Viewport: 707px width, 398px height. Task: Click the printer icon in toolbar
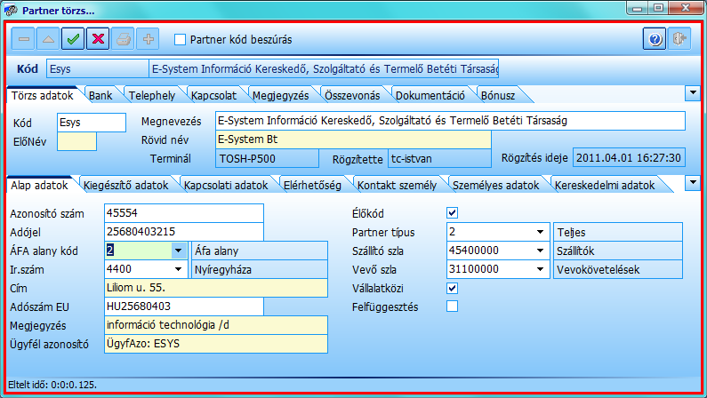click(124, 39)
